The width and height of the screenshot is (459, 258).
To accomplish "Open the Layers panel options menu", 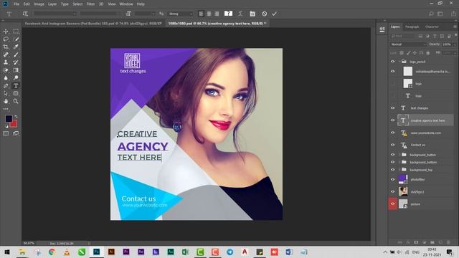I will (x=455, y=27).
